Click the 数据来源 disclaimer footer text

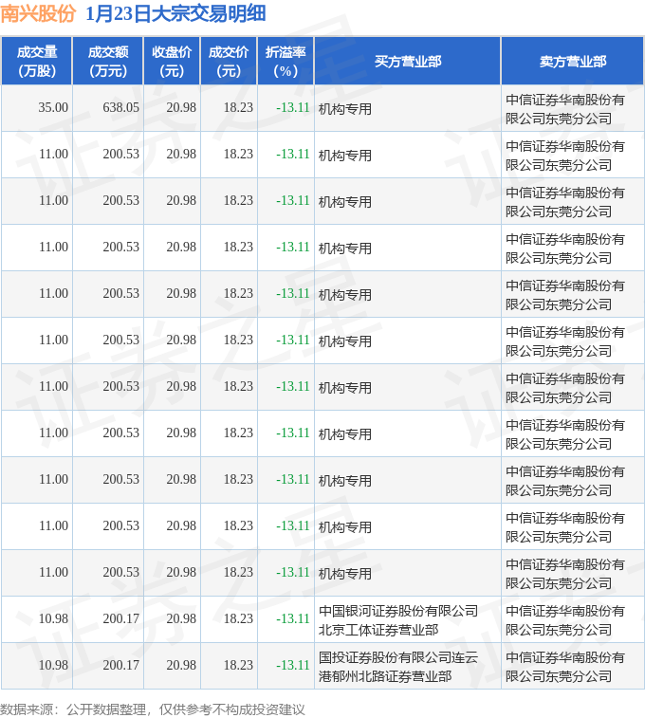[153, 709]
